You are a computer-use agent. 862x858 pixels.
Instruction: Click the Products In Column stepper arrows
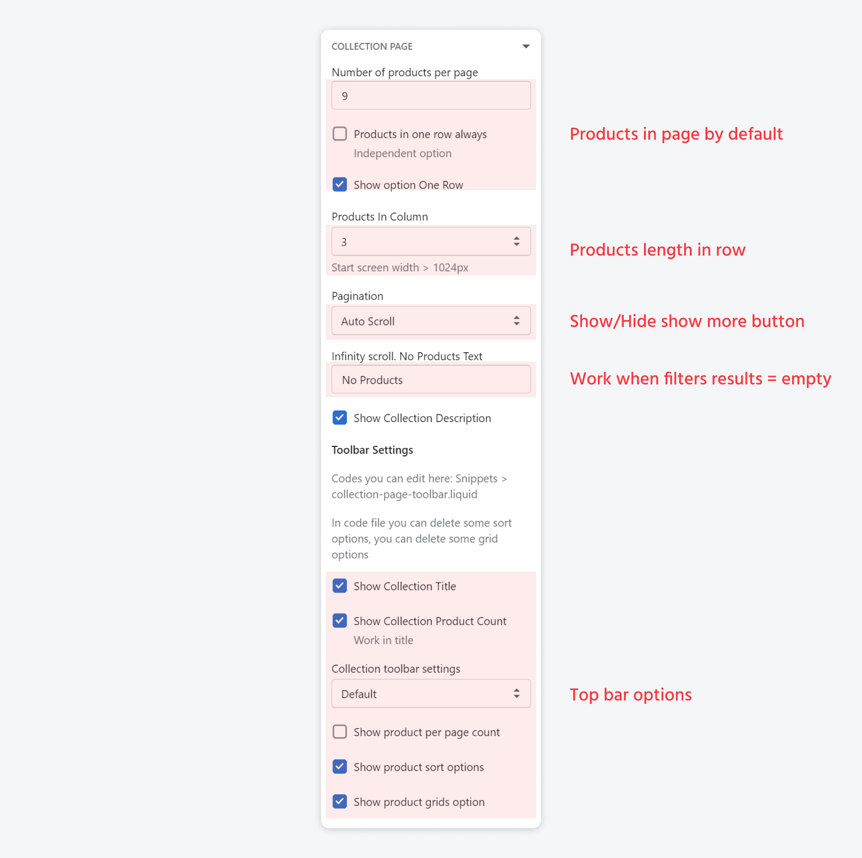517,241
